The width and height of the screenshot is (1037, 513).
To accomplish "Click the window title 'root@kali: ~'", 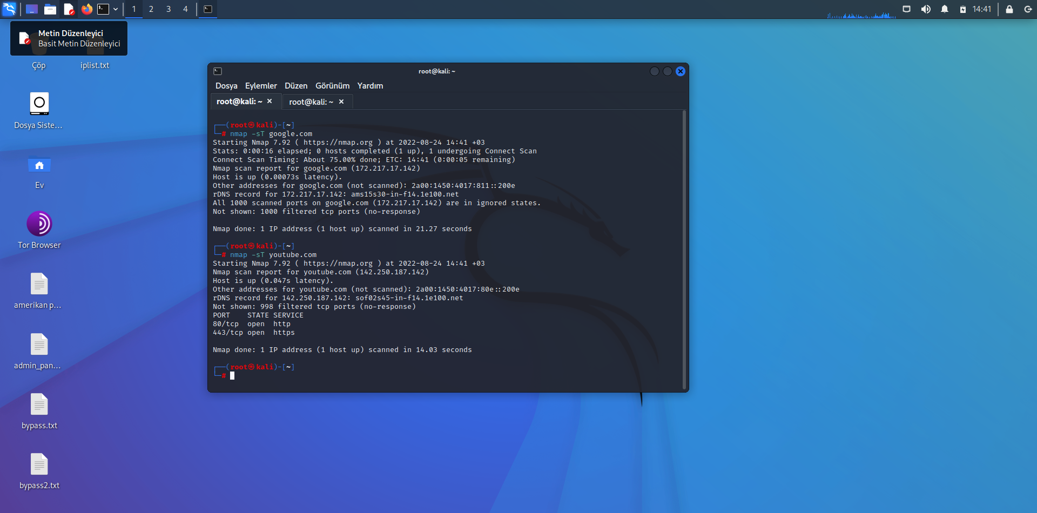I will [437, 71].
